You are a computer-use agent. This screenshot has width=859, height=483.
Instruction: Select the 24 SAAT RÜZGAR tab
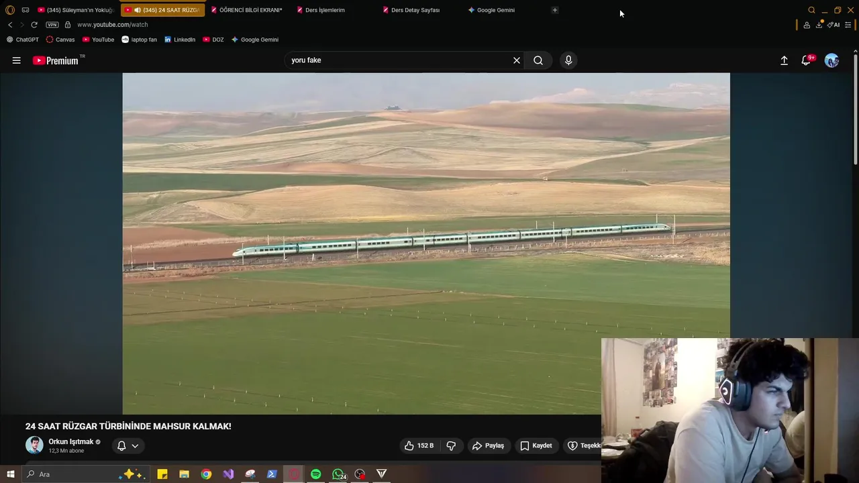point(163,10)
